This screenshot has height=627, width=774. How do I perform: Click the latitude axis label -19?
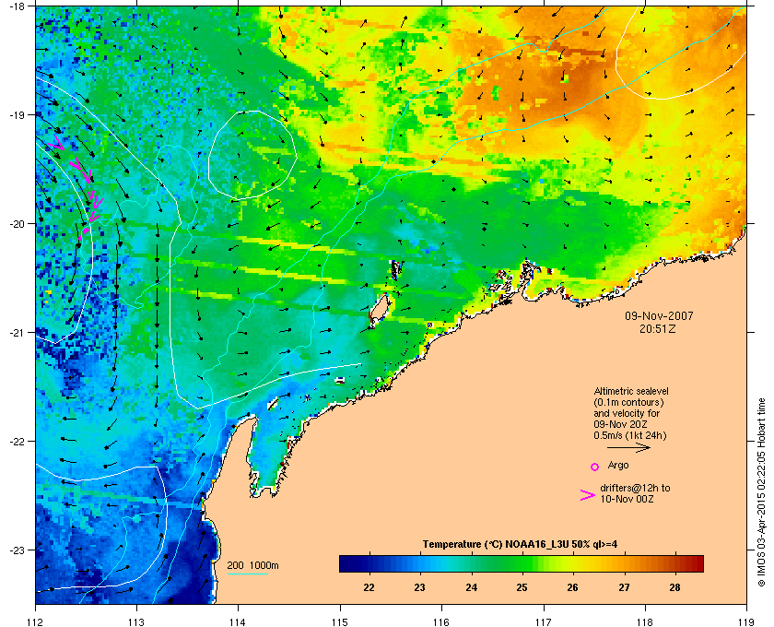coord(18,115)
